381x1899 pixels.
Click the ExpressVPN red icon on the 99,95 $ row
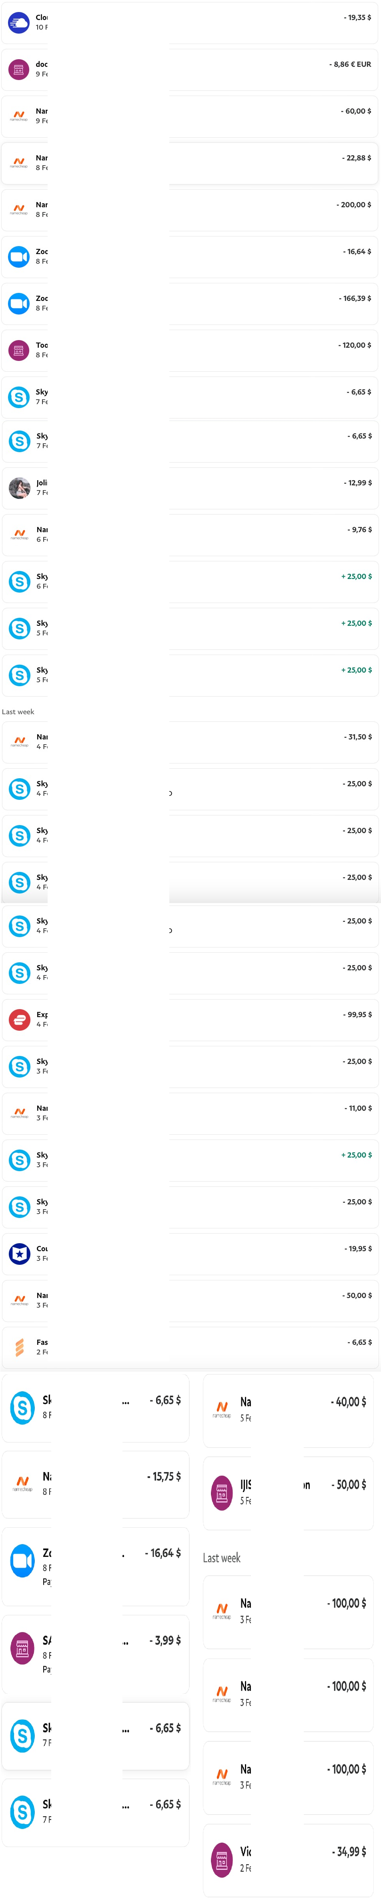19,1020
